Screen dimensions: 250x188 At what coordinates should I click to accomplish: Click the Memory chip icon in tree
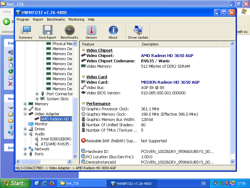click(31, 104)
